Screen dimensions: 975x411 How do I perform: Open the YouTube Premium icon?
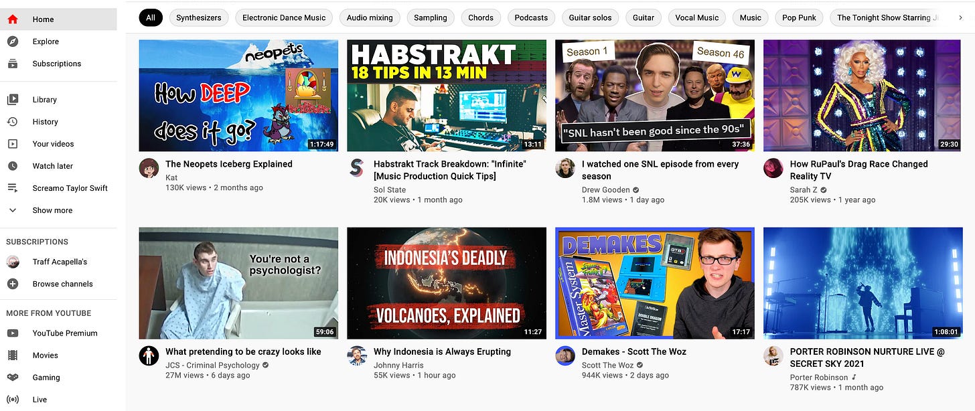(12, 333)
